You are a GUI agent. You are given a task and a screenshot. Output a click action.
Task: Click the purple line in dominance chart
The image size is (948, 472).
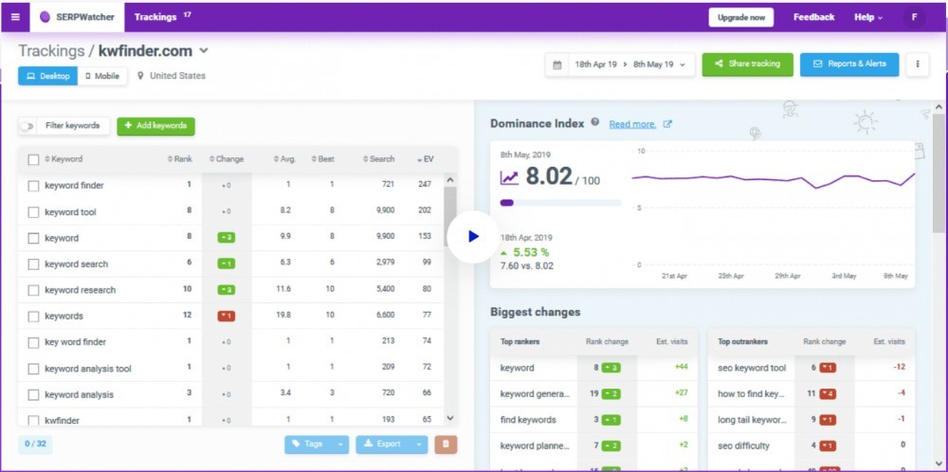tap(774, 179)
